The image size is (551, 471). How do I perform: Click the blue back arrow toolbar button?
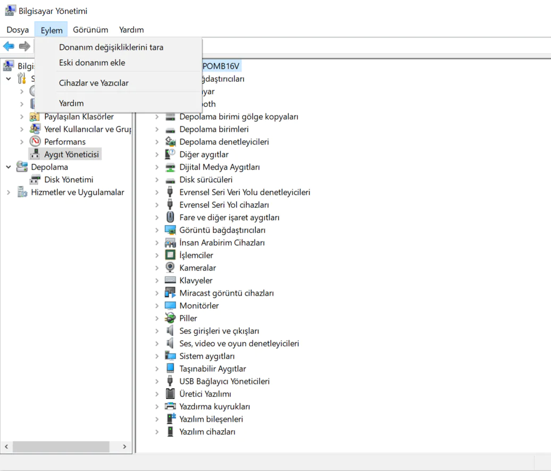pyautogui.click(x=9, y=46)
